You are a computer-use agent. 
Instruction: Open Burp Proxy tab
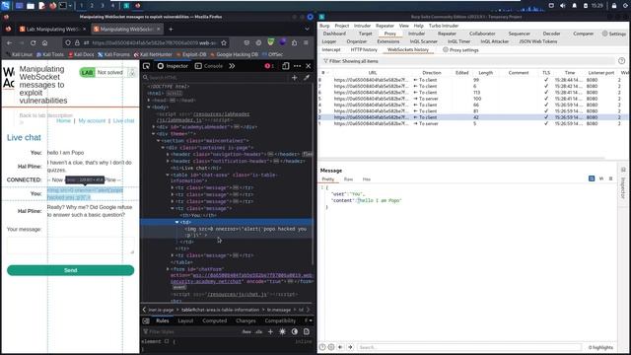(390, 34)
